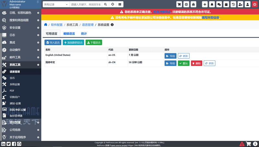Screen dimensions: 259x147
Task: Click the advanced search crosshair icon
Action: coord(113,5)
